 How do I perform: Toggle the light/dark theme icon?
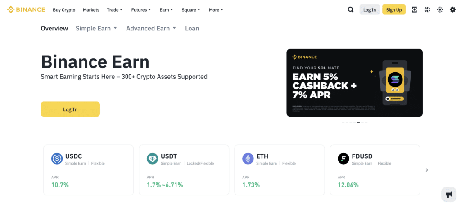tap(440, 10)
